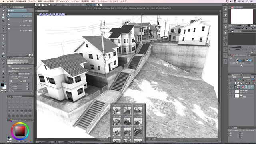This screenshot has width=256, height=144.
Task: Select the Airbrush tool
Action: click(3, 46)
